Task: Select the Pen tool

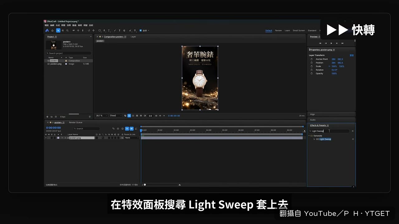Action: pyautogui.click(x=104, y=30)
